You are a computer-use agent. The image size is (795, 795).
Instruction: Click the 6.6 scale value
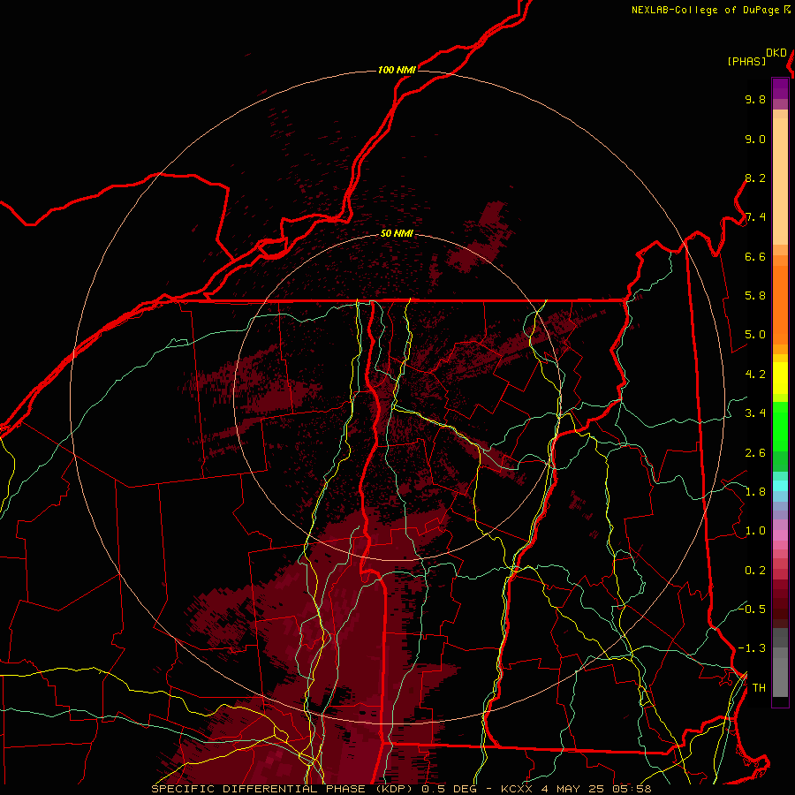coord(755,256)
